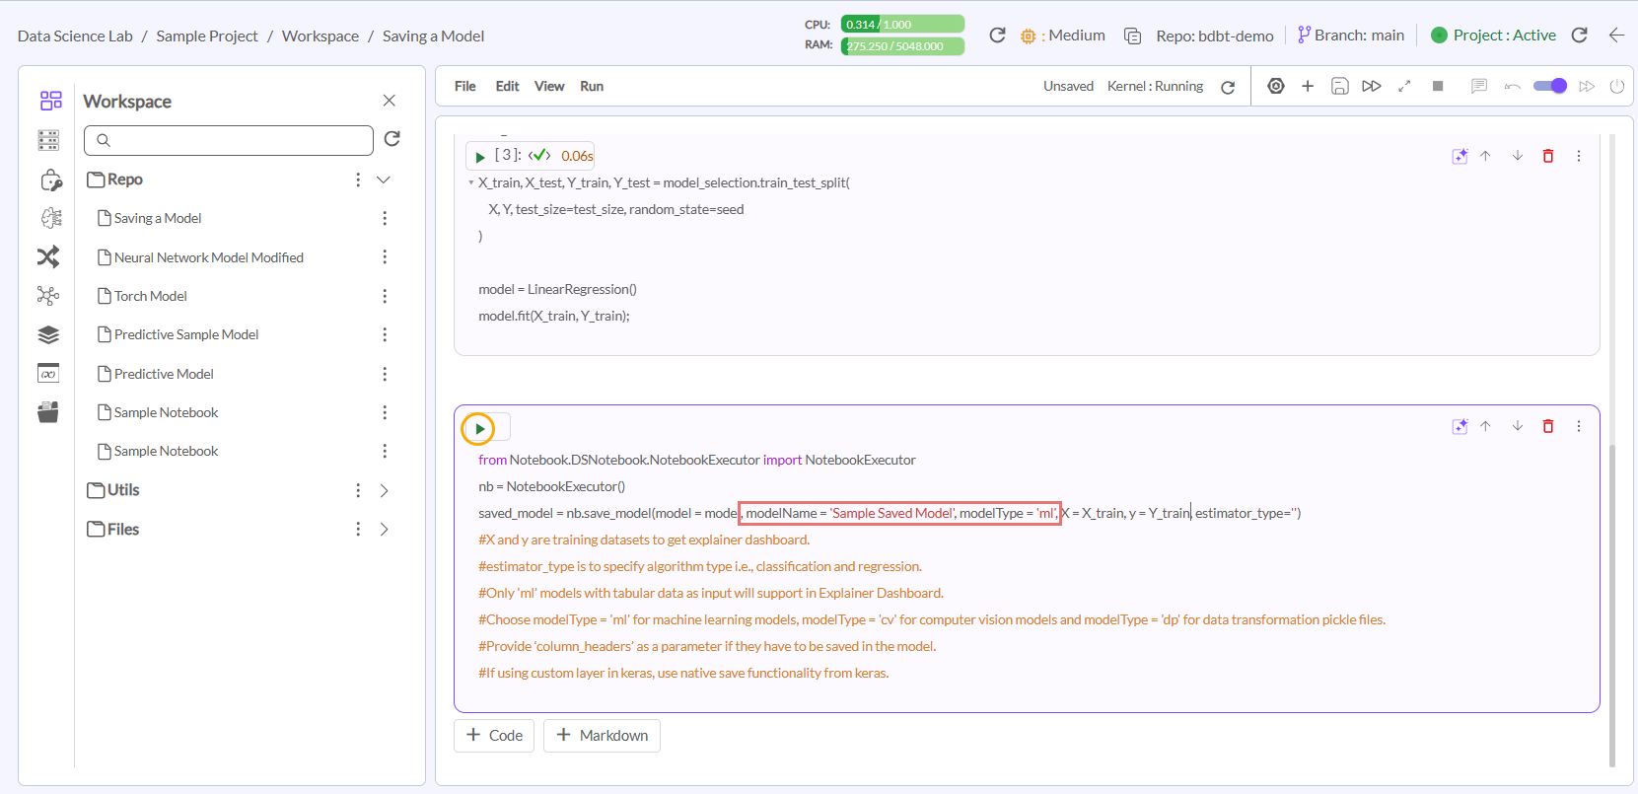Open the Run menu
The height and width of the screenshot is (794, 1638).
click(591, 87)
